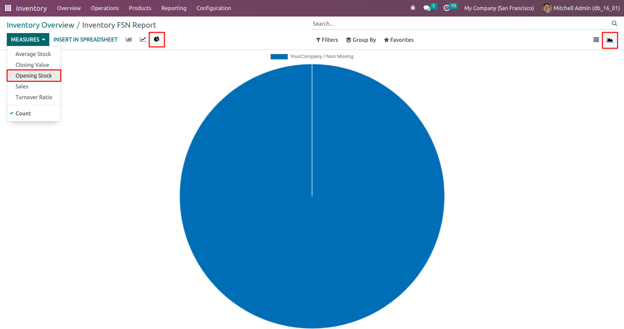The height and width of the screenshot is (329, 624).
Task: Open the Operations menu
Action: click(x=105, y=8)
